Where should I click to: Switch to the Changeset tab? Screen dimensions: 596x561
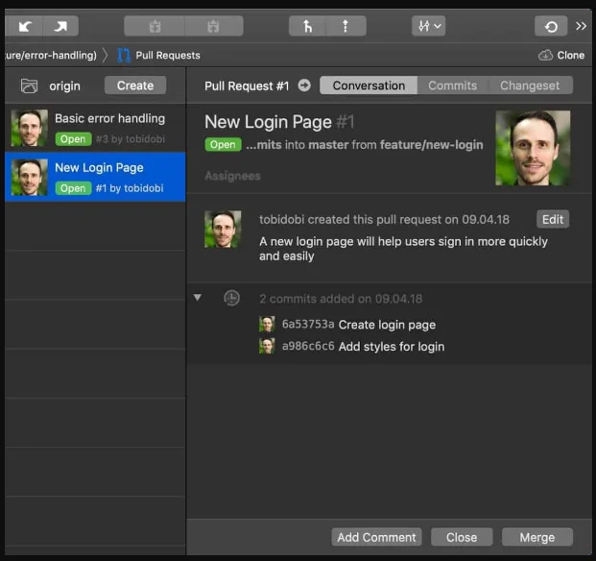point(530,85)
